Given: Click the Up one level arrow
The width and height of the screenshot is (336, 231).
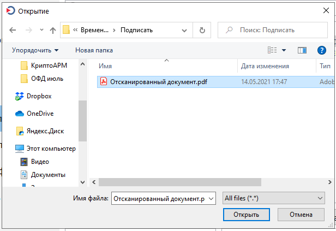Looking at the screenshot, I should (x=53, y=30).
